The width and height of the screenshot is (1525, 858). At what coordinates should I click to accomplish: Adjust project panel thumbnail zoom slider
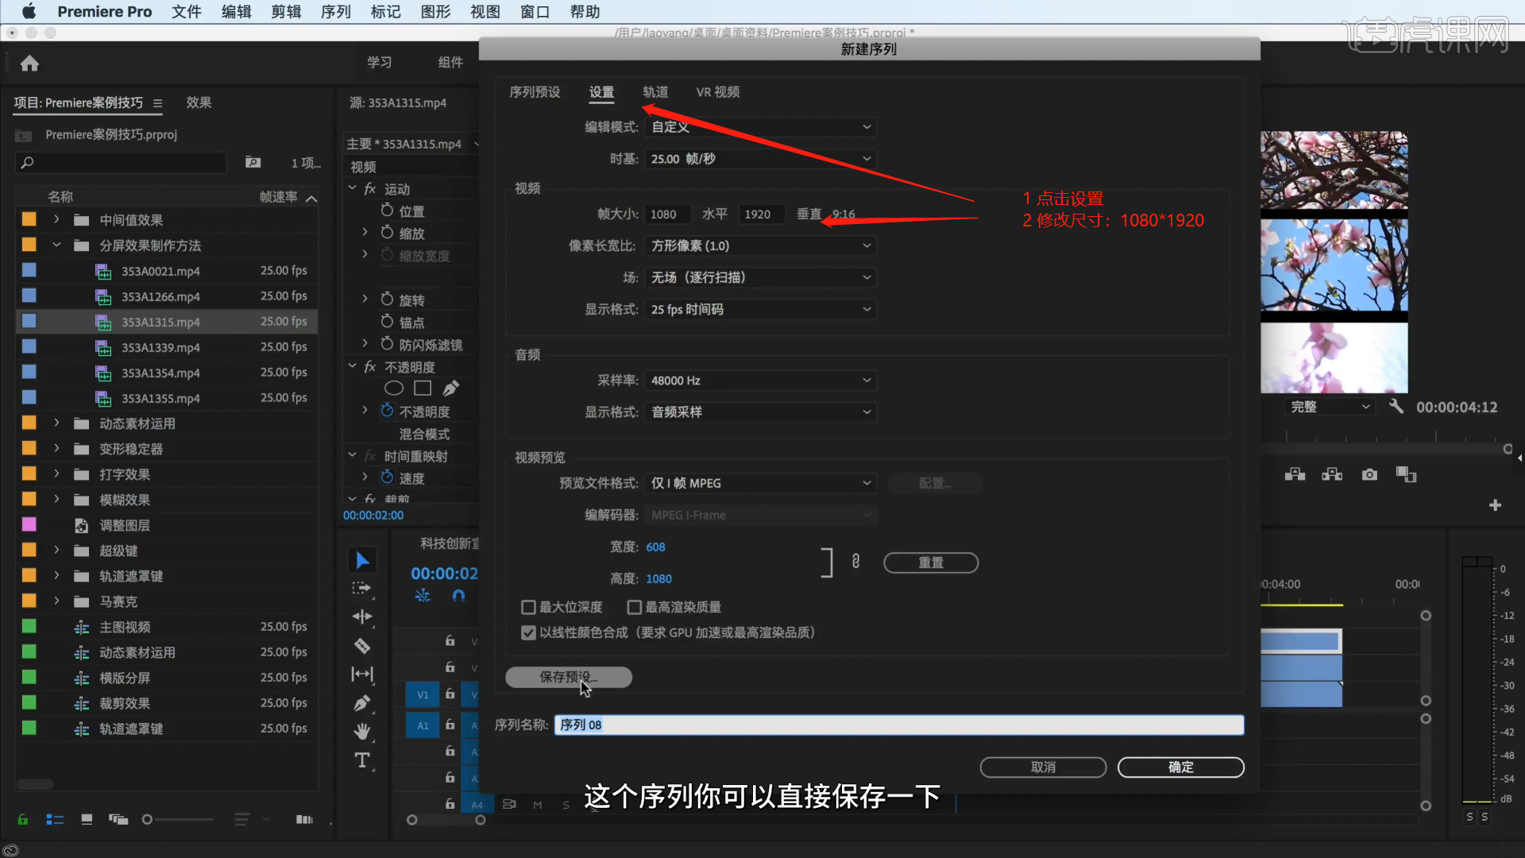147,819
